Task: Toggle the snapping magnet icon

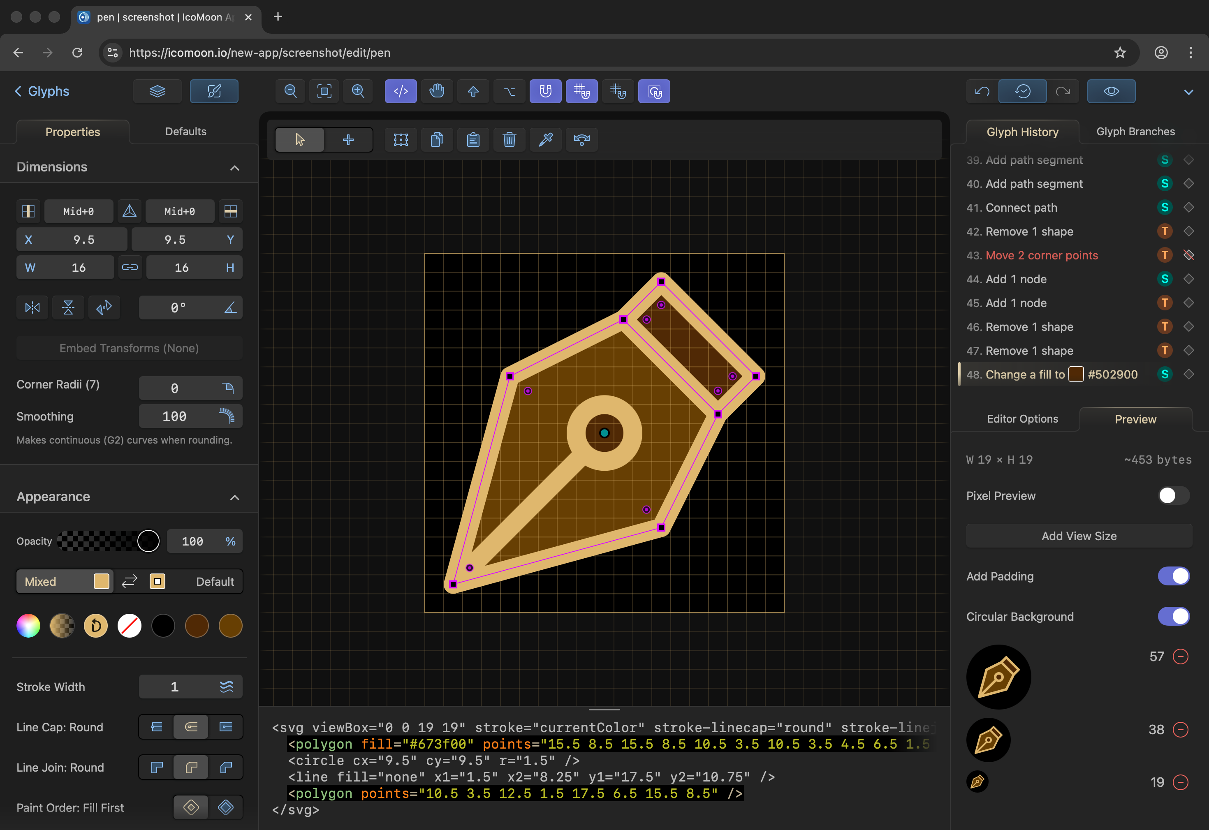Action: pos(545,91)
